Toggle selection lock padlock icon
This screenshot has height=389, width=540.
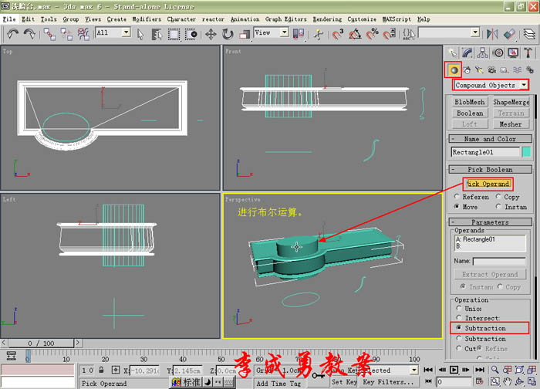(101, 370)
